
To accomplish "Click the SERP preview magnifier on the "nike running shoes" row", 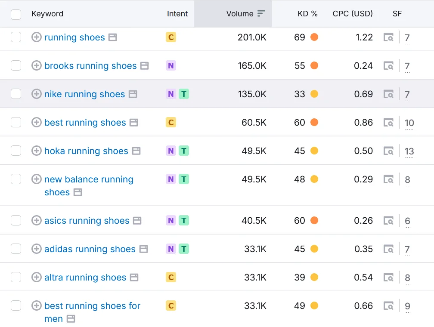I will coord(388,94).
